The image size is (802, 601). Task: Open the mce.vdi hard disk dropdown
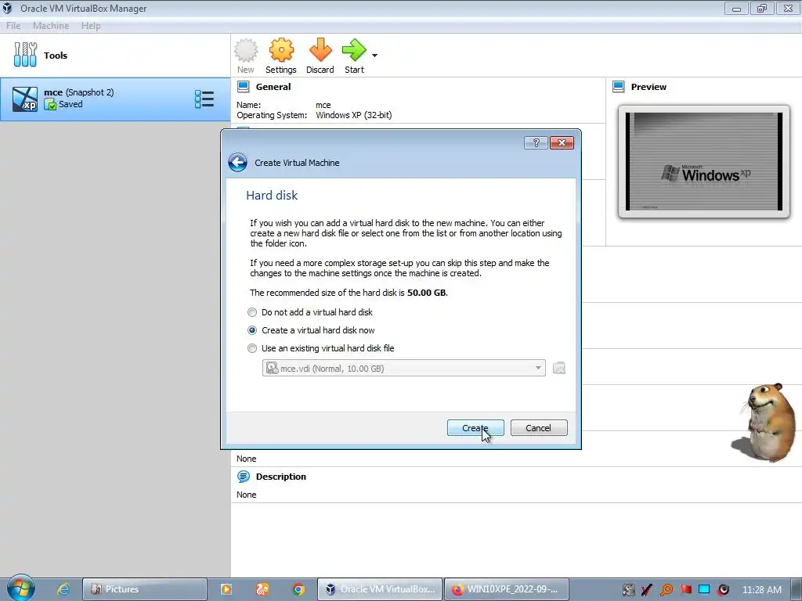coord(403,368)
